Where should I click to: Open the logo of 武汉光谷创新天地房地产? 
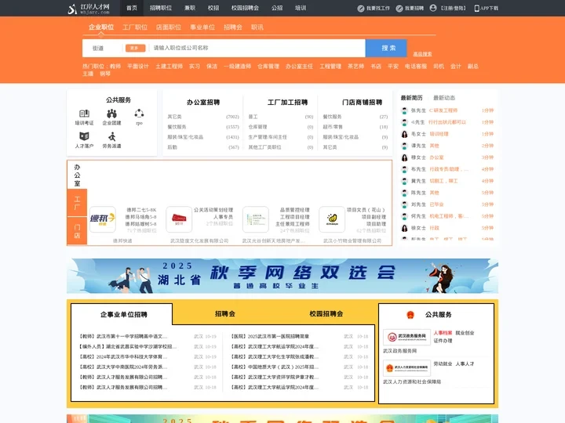[x=256, y=219]
